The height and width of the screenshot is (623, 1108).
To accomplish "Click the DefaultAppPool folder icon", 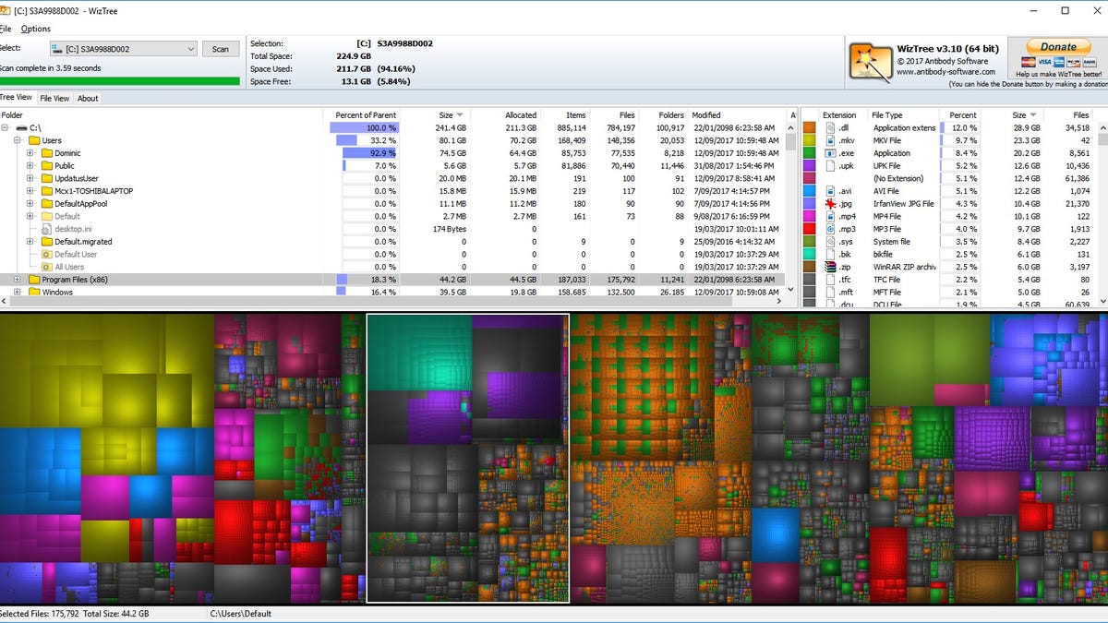I will [46, 203].
